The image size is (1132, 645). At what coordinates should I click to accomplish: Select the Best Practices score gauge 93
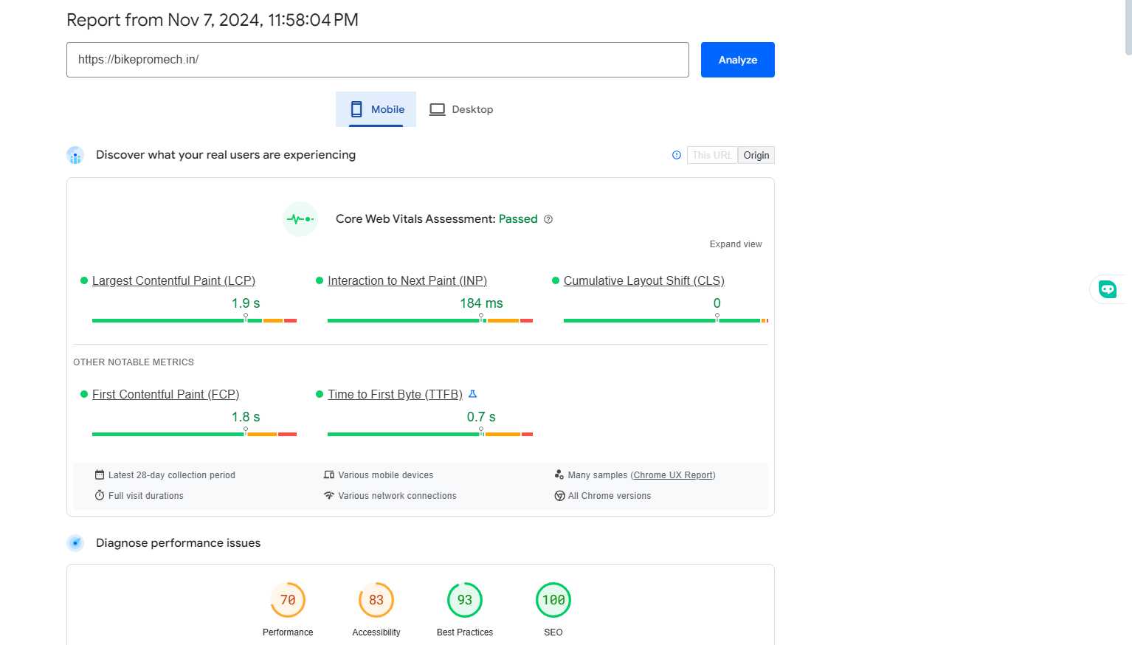click(465, 600)
